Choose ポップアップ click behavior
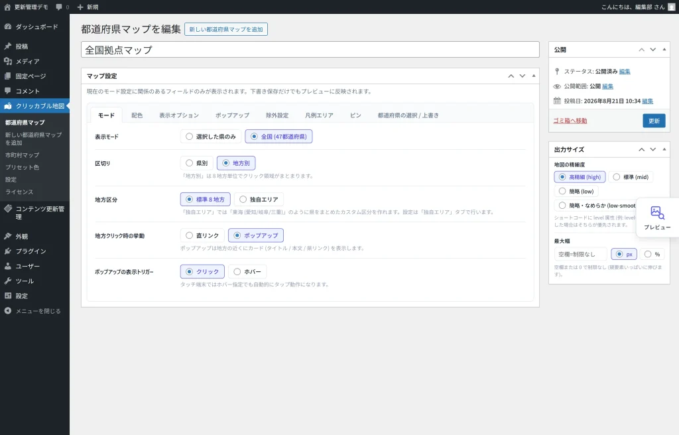The width and height of the screenshot is (679, 435). click(256, 235)
